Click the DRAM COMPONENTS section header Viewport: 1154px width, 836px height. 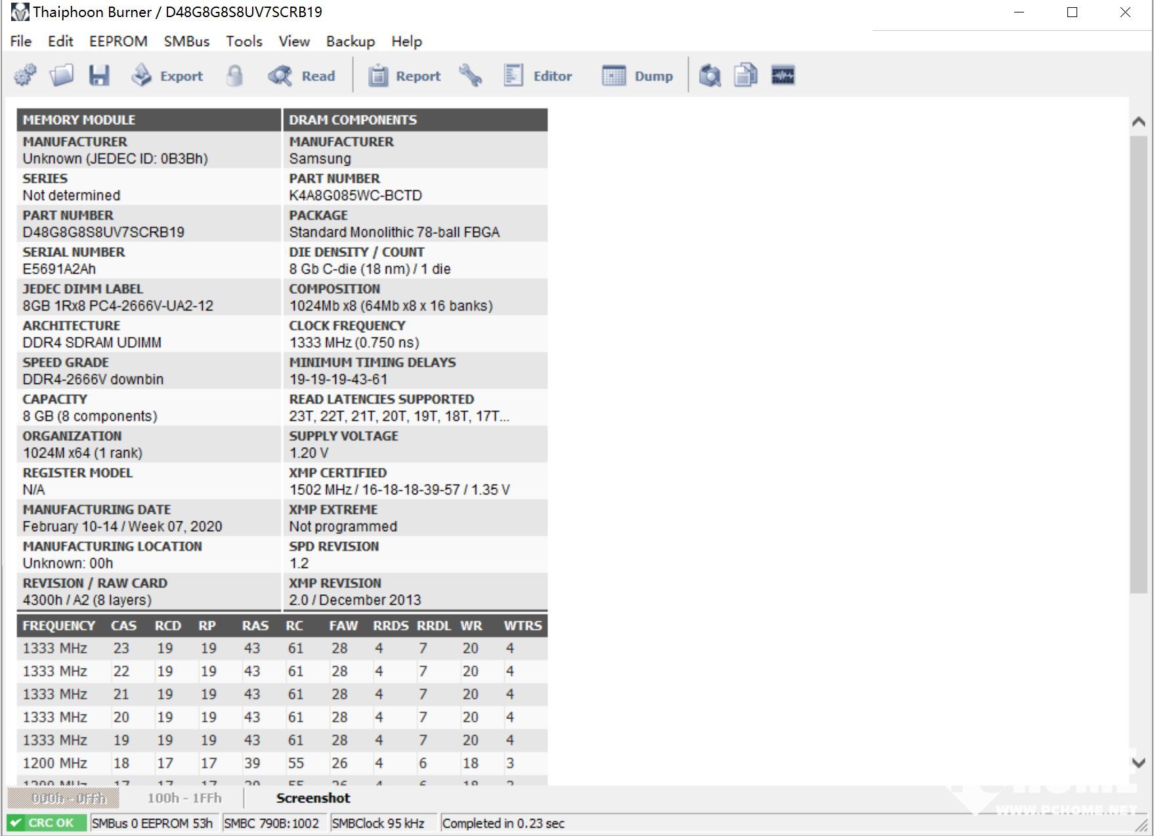point(416,120)
